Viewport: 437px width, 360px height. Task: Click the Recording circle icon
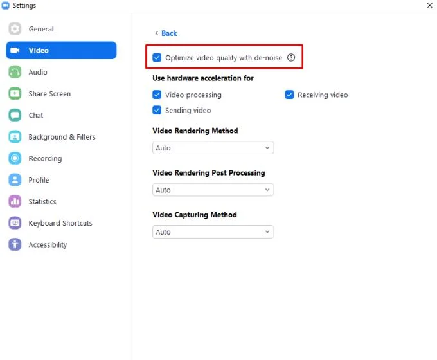pos(15,158)
